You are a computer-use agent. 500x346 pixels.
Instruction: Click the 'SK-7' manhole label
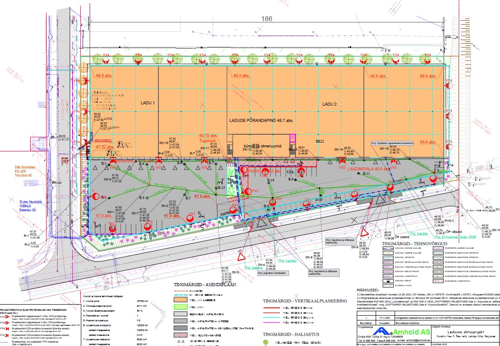(135, 213)
